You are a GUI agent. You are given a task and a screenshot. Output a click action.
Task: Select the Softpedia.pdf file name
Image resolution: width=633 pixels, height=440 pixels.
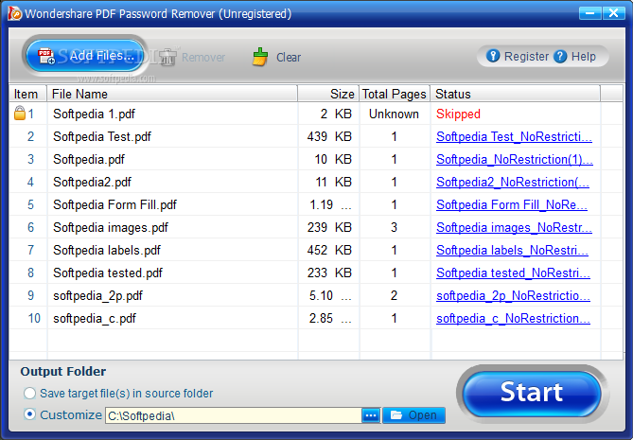point(89,160)
